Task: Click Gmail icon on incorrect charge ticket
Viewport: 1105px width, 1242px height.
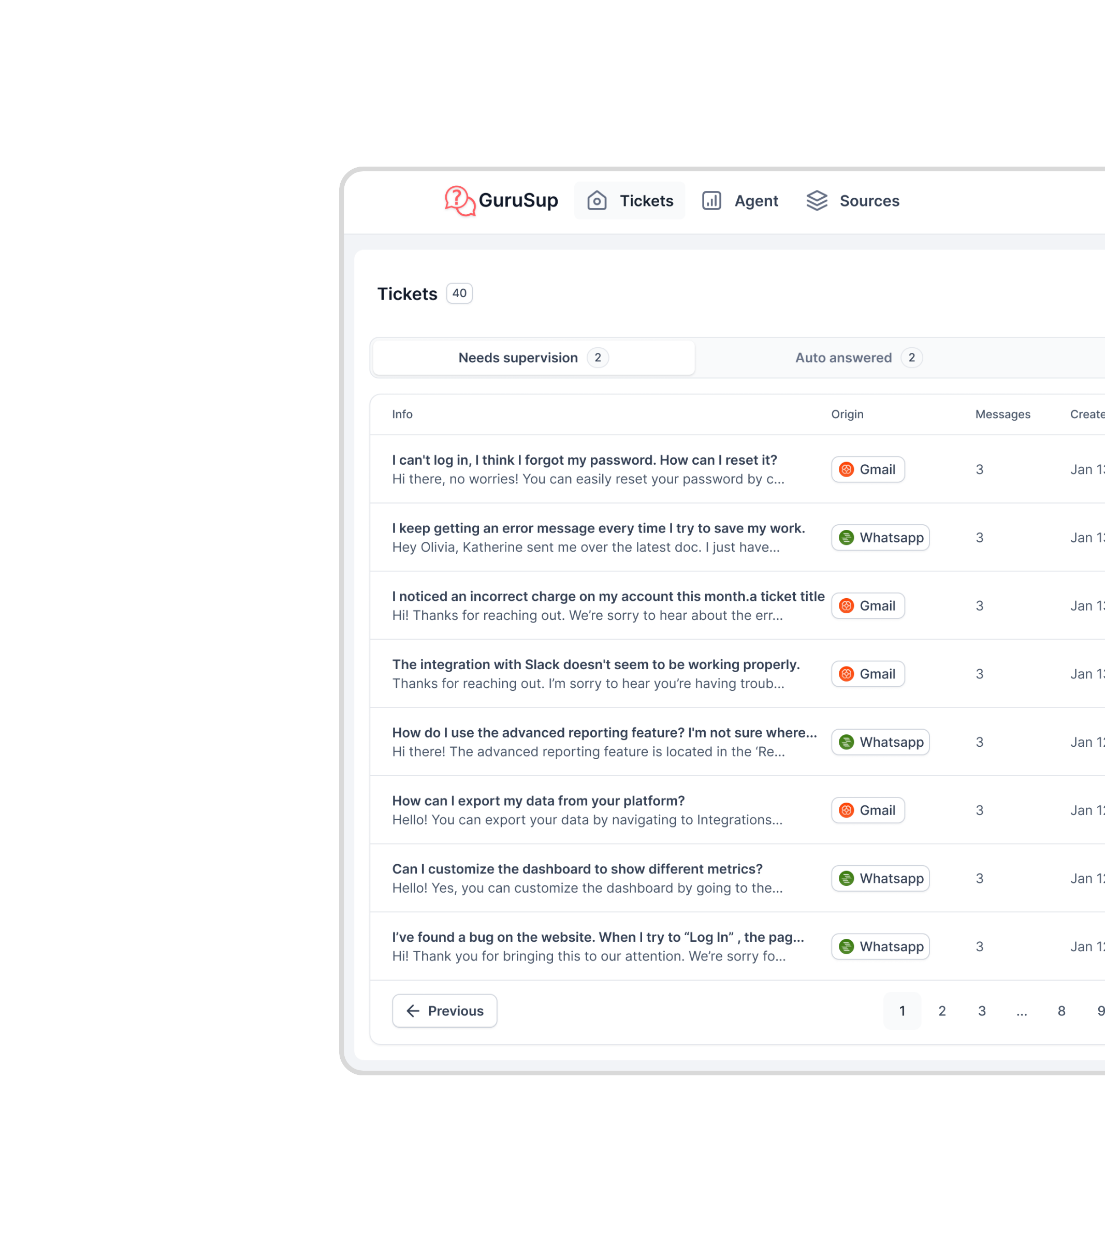Action: tap(846, 605)
